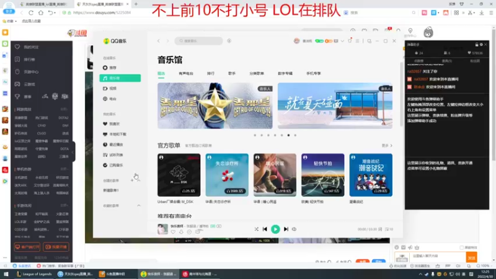
Task: Open the volume control icon
Action: point(294,229)
